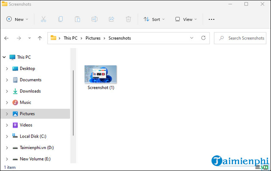Viewport: 271px width, 171px height.
Task: Click the Taimienphi.vn (D:) drive icon
Action: coord(15,148)
